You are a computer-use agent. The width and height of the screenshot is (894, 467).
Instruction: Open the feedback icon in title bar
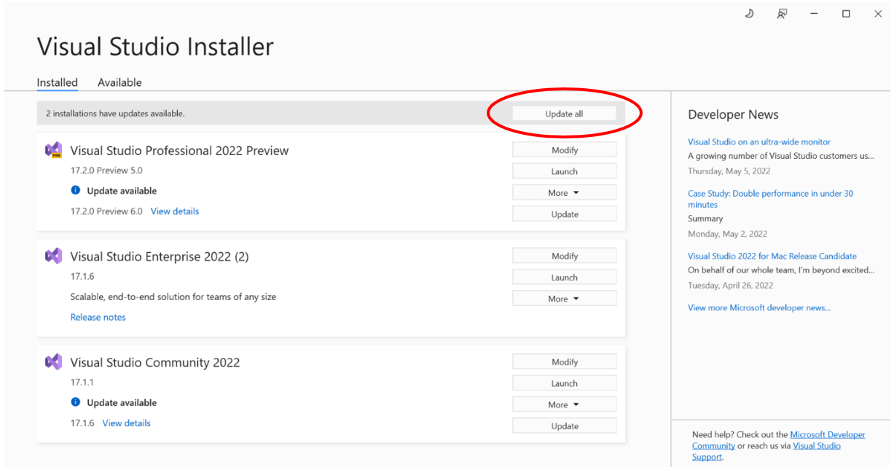[x=782, y=14]
